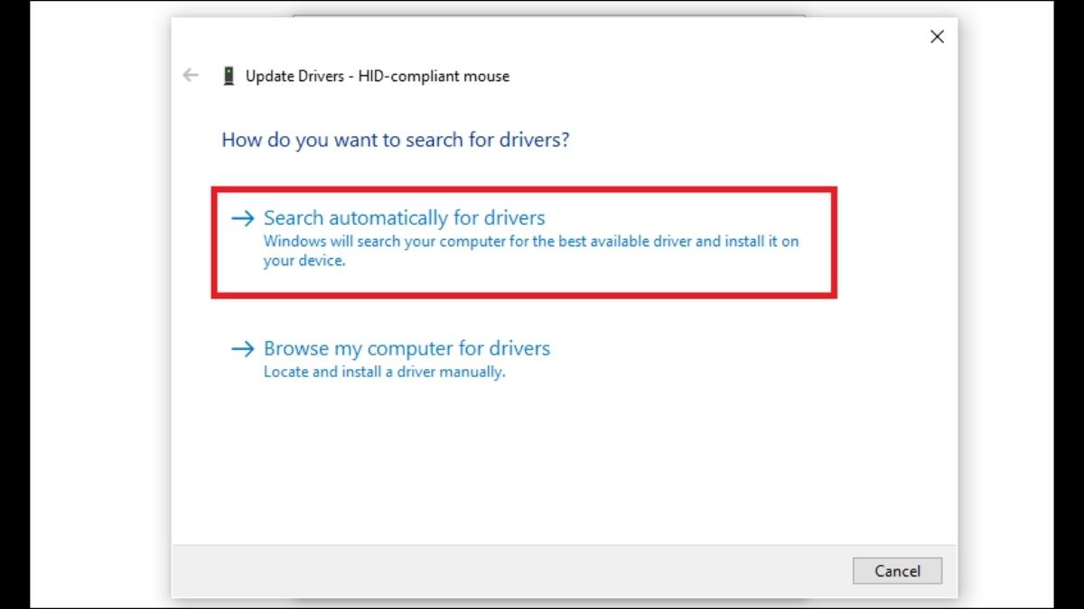Select Browse my computer for drivers

point(390,358)
